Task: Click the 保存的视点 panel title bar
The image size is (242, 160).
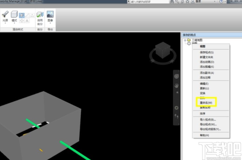Action: point(212,35)
